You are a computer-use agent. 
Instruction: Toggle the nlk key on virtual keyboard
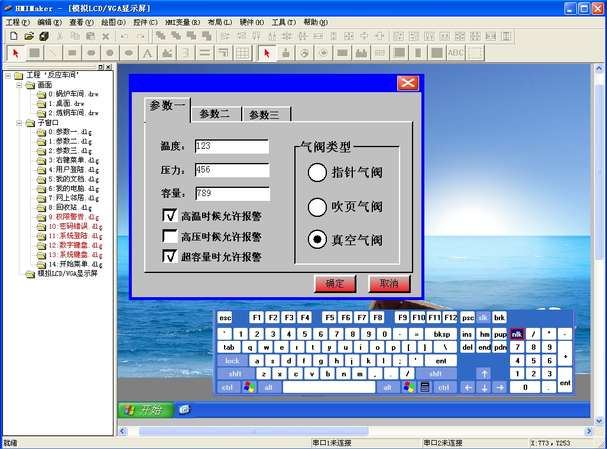click(x=517, y=334)
